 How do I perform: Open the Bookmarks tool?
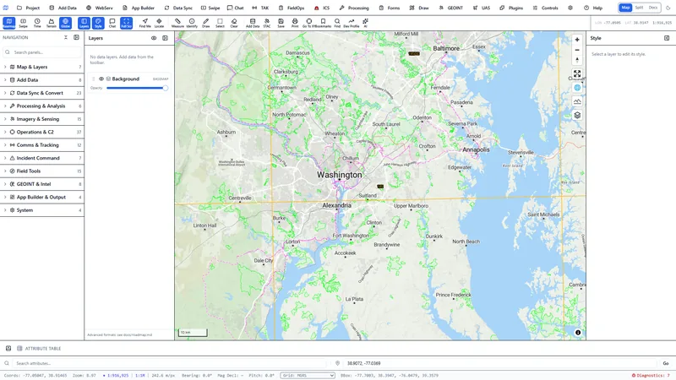click(x=323, y=23)
